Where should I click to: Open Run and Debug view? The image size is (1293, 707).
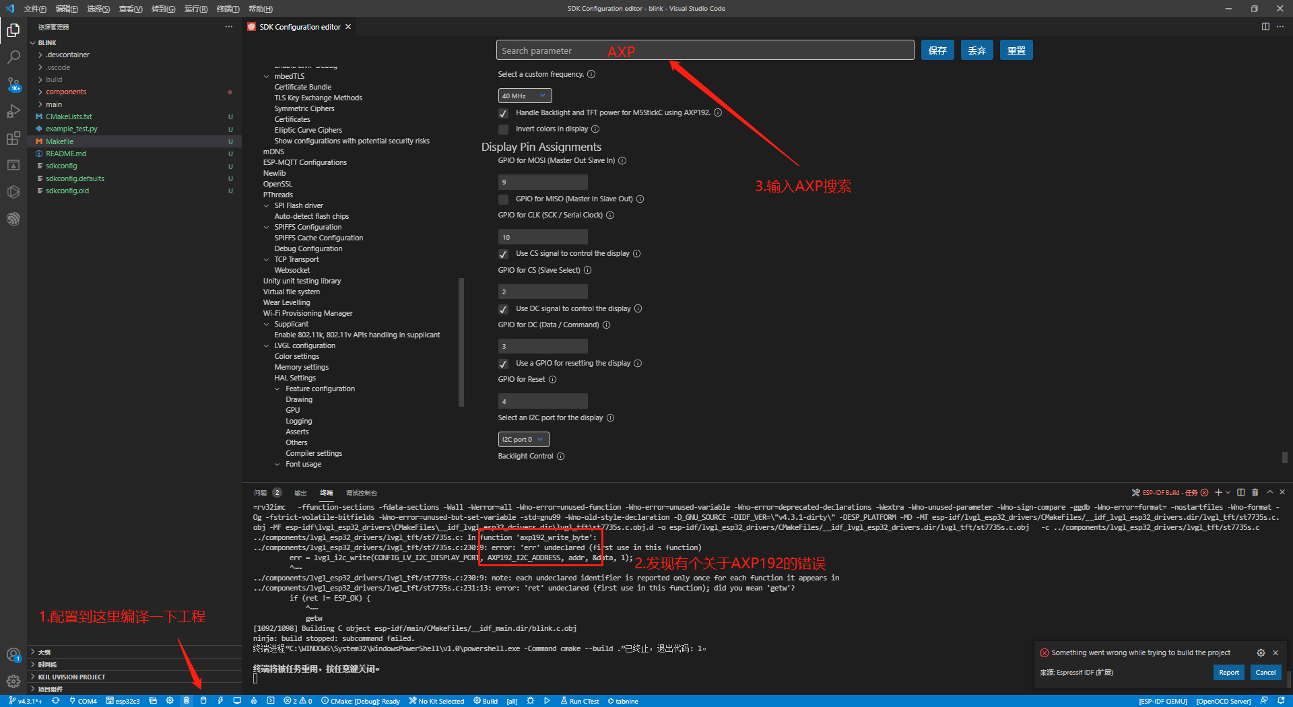pyautogui.click(x=13, y=111)
